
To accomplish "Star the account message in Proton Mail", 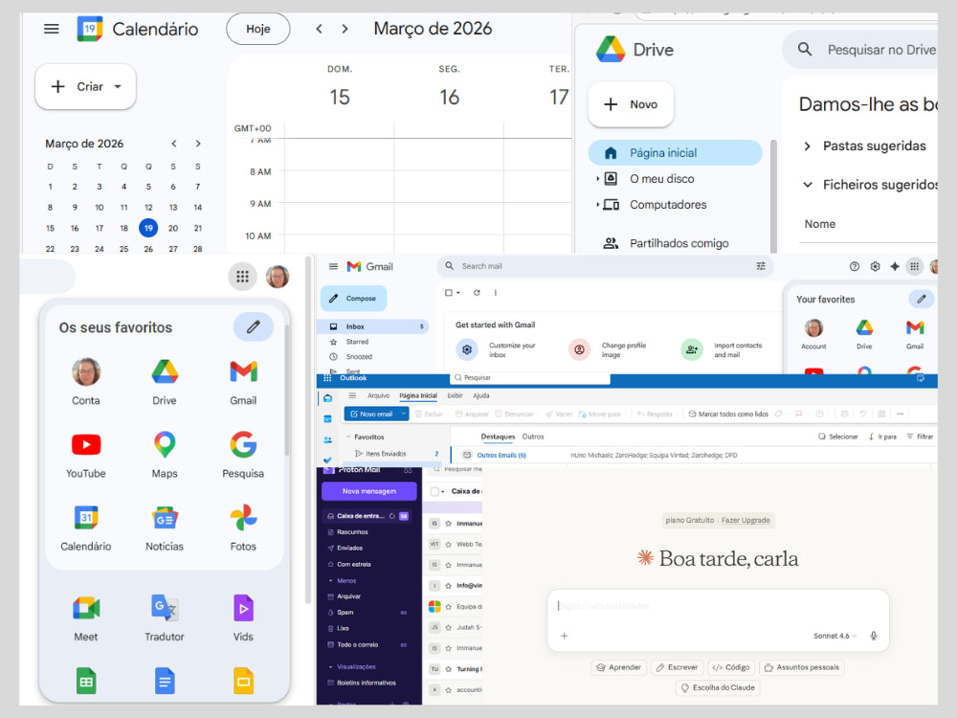I will tap(448, 689).
